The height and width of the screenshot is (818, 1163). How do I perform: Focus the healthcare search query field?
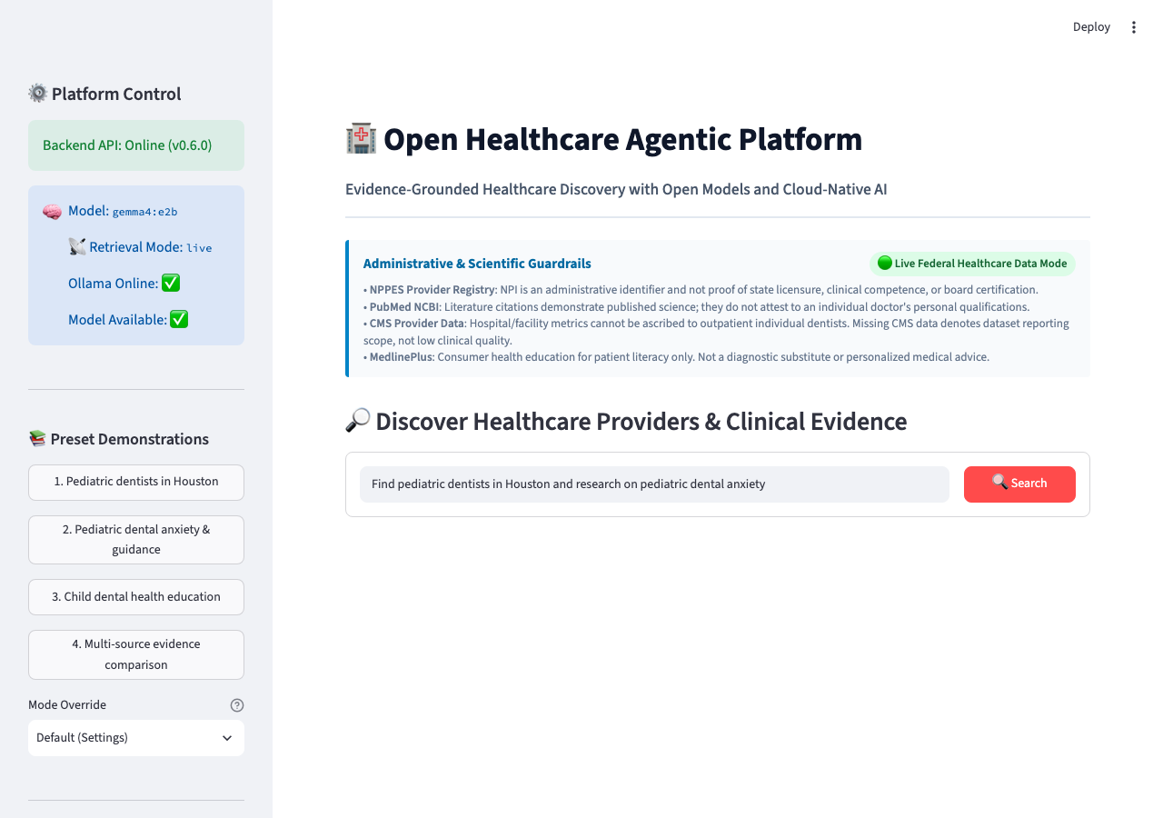pos(654,484)
